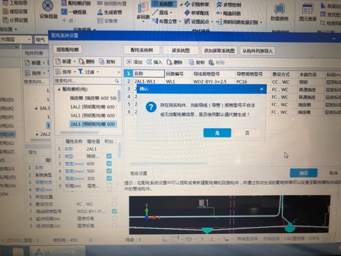Click 是 in the confirm dialog
The height and width of the screenshot is (256, 341).
point(217,133)
